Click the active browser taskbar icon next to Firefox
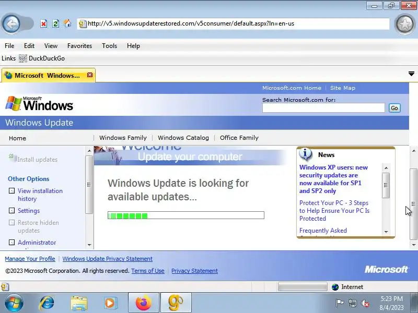The height and width of the screenshot is (313, 418). [176, 303]
